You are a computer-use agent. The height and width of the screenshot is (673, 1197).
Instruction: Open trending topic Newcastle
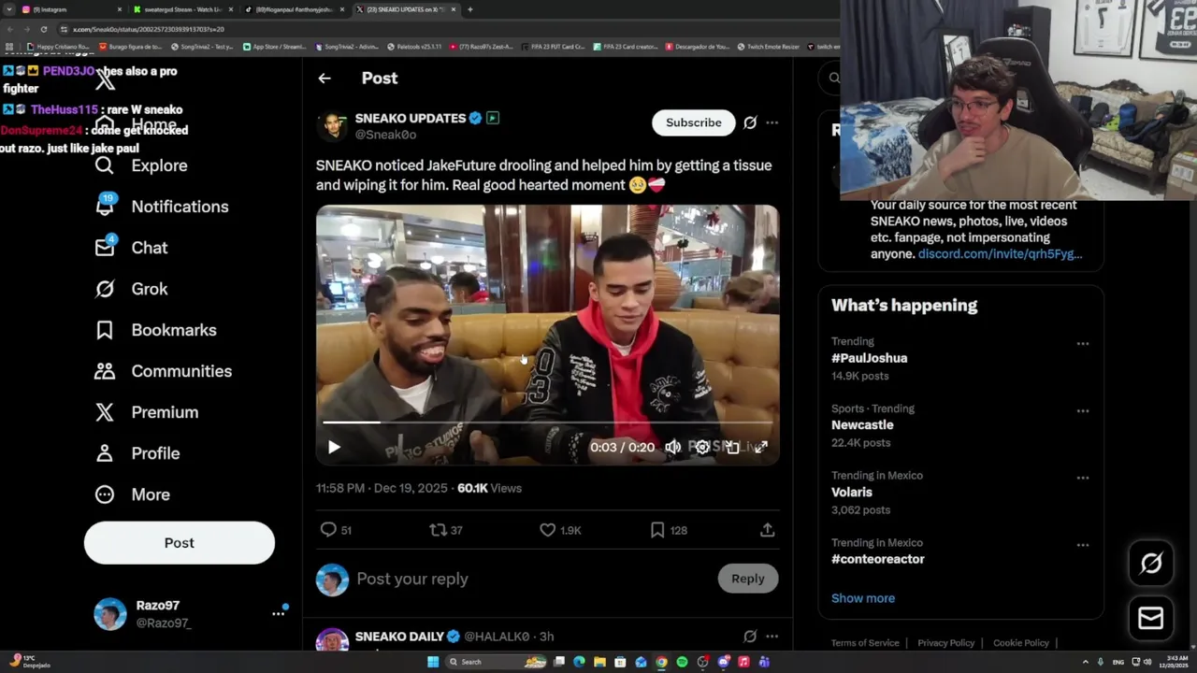(862, 425)
